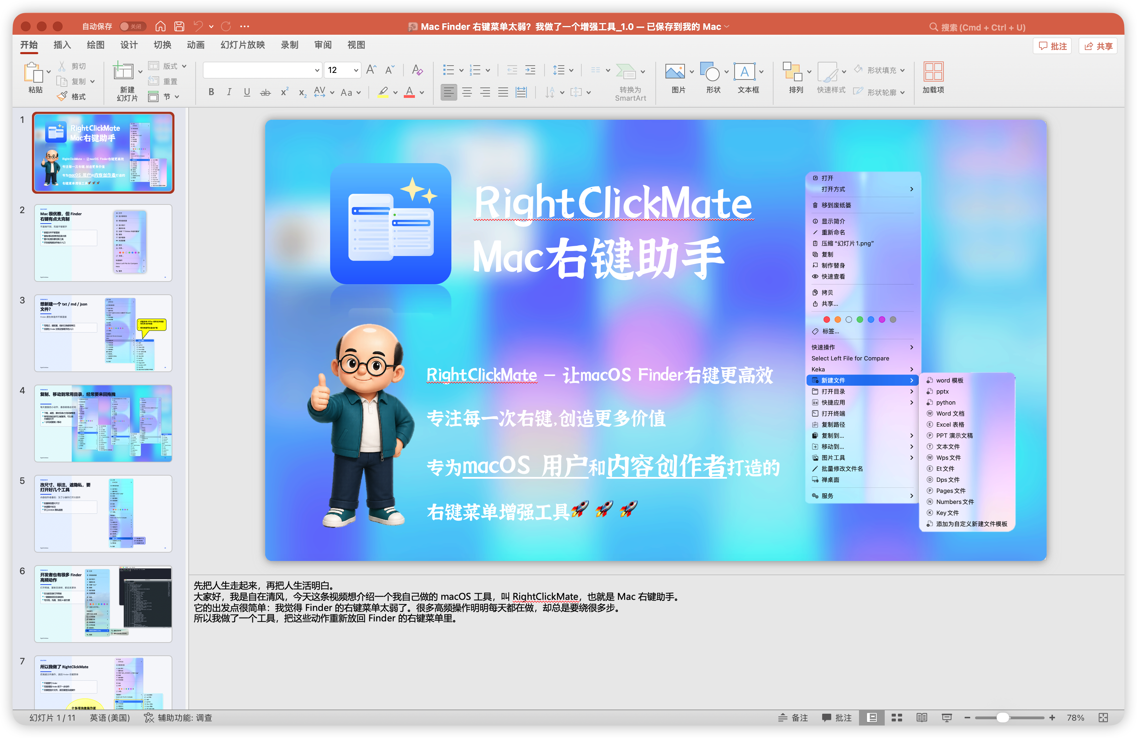Viewport: 1137px width, 738px height.
Task: Toggle underline formatting
Action: 247,92
